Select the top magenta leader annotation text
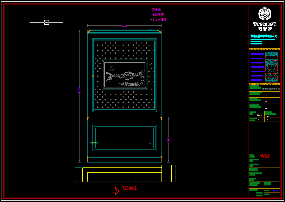285x202 pixels. (156, 10)
